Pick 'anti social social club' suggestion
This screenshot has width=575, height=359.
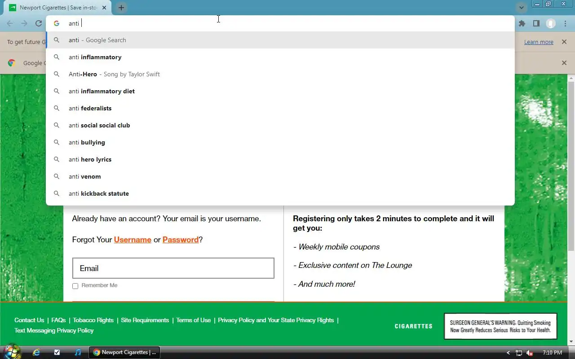[x=280, y=125]
